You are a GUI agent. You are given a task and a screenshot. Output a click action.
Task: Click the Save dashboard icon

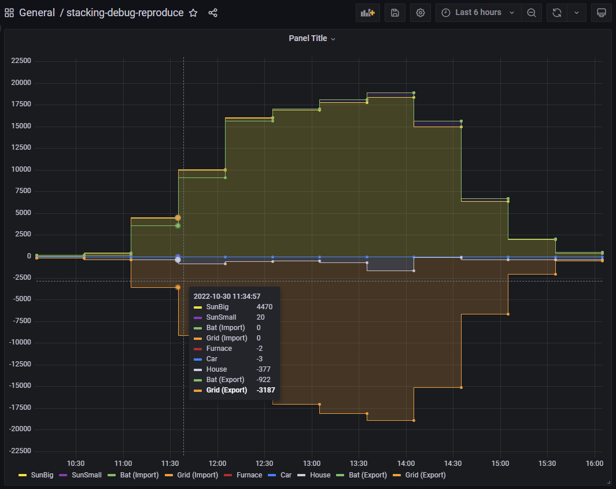395,12
